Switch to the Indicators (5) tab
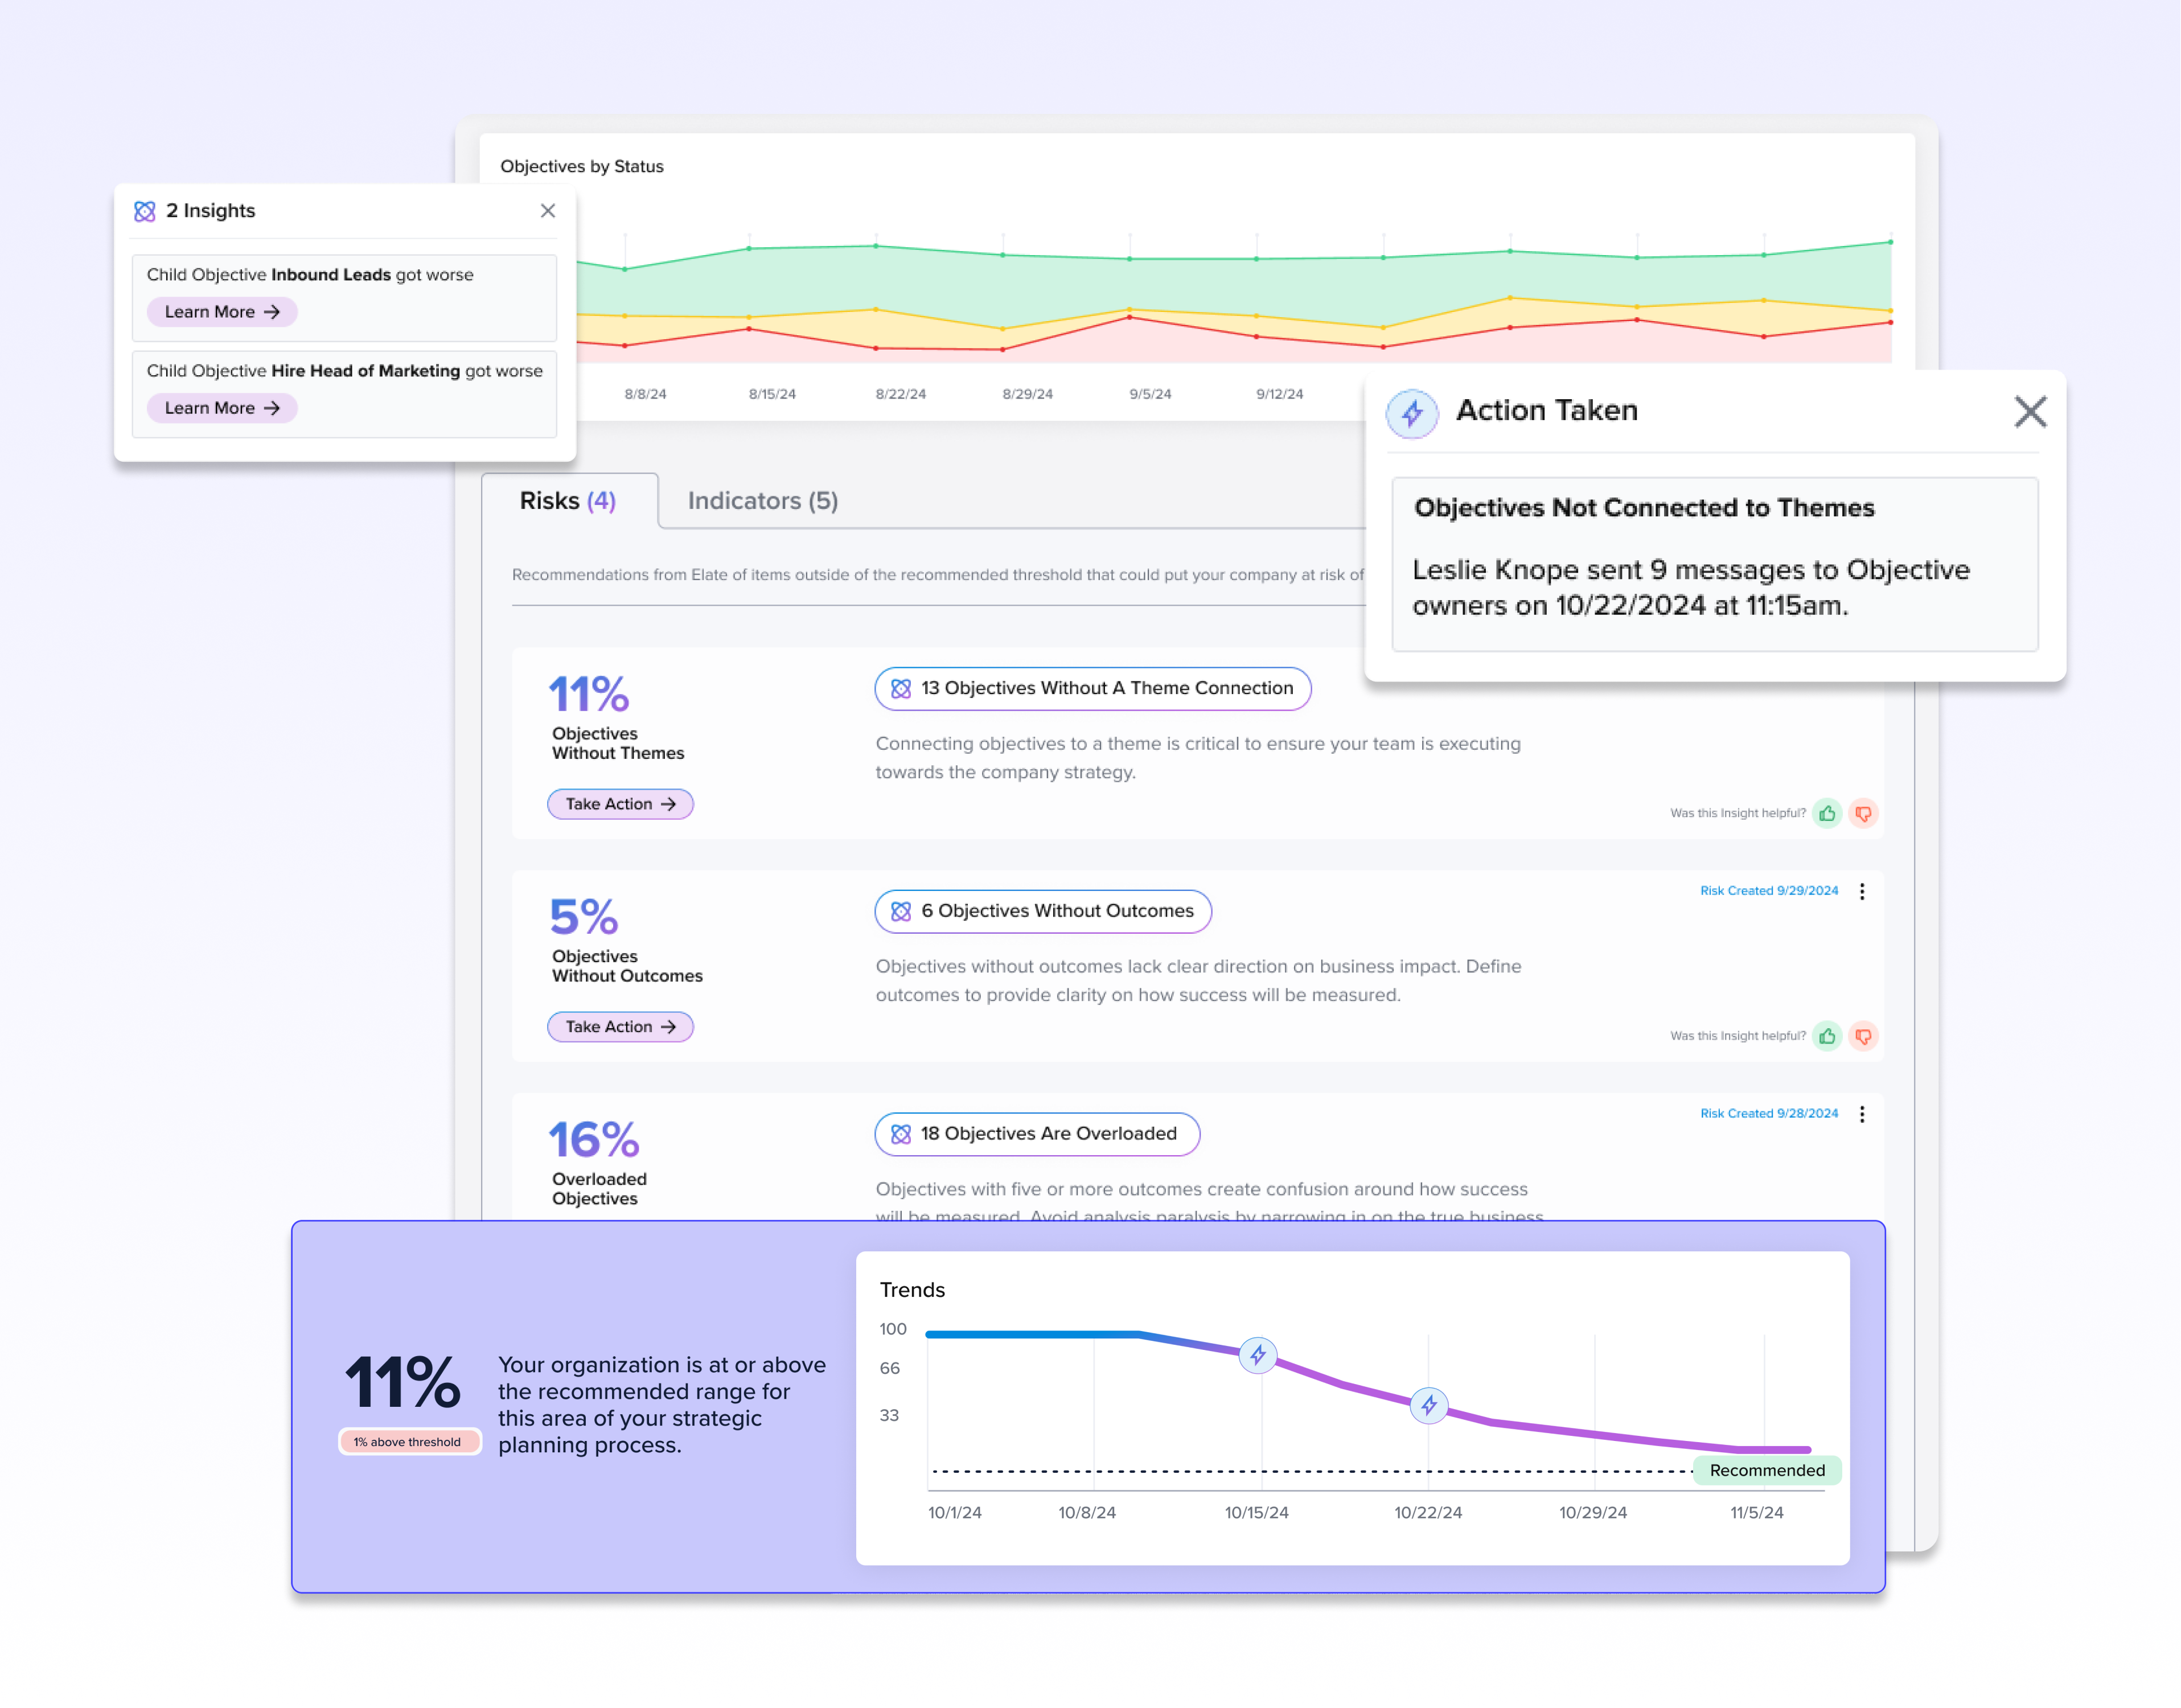The width and height of the screenshot is (2181, 1708). (x=762, y=501)
